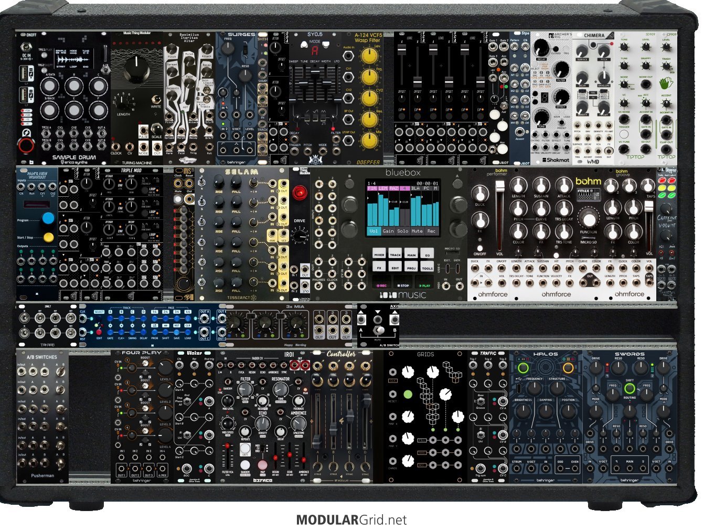Click the FREQ knob on Surges

click(228, 48)
